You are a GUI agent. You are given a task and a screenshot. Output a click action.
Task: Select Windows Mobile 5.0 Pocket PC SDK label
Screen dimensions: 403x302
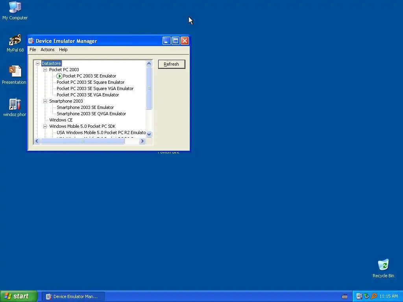point(82,126)
